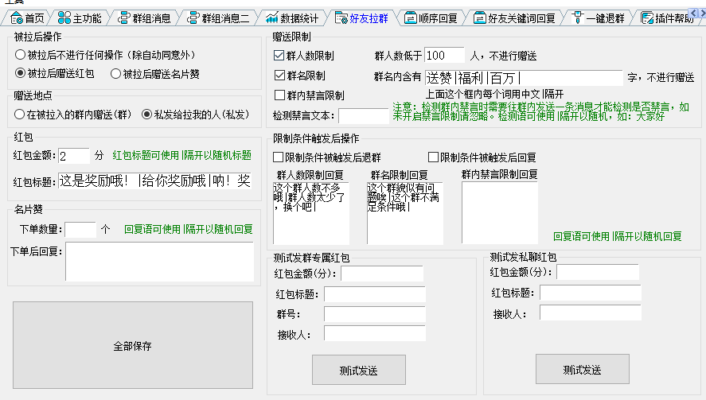Click the 群人数低于 field showing 100
706x400 pixels.
444,55
